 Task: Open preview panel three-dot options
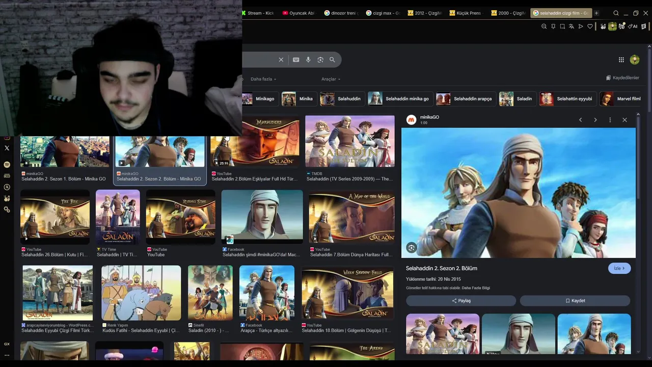610,120
